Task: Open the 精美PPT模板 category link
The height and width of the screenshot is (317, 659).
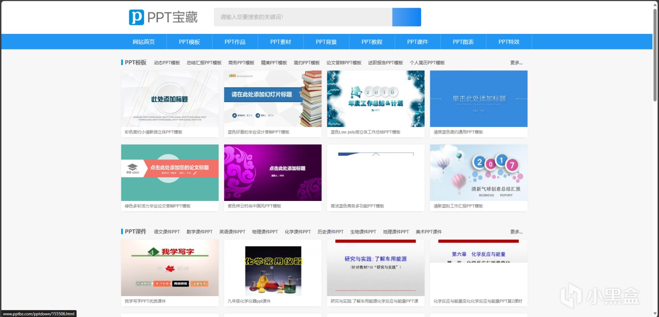Action: [274, 63]
